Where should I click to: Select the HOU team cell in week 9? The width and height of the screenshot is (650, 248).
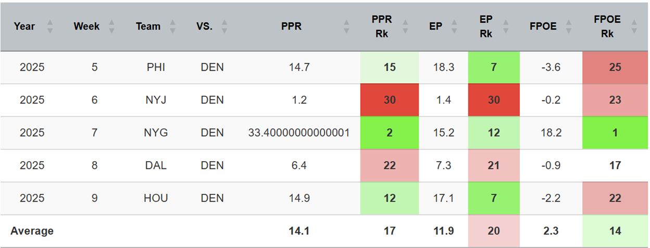click(x=156, y=198)
